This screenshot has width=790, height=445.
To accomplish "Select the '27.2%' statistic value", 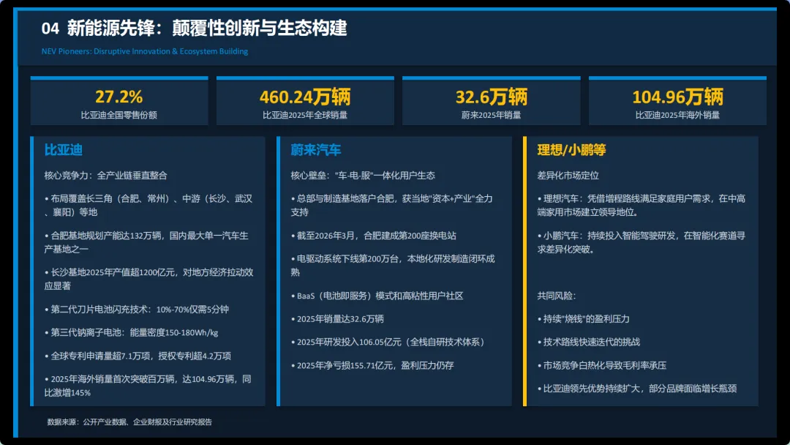I will 119,97.
